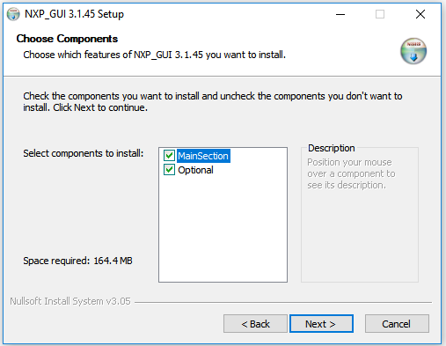Click the Space required 164.4 MB text

coord(77,261)
